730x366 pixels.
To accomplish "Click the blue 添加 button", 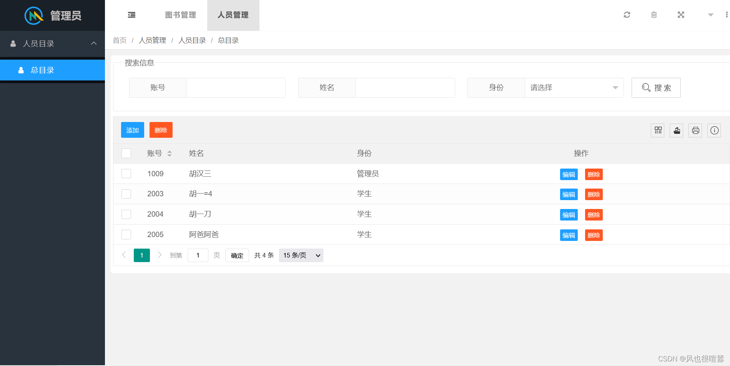I will click(133, 130).
